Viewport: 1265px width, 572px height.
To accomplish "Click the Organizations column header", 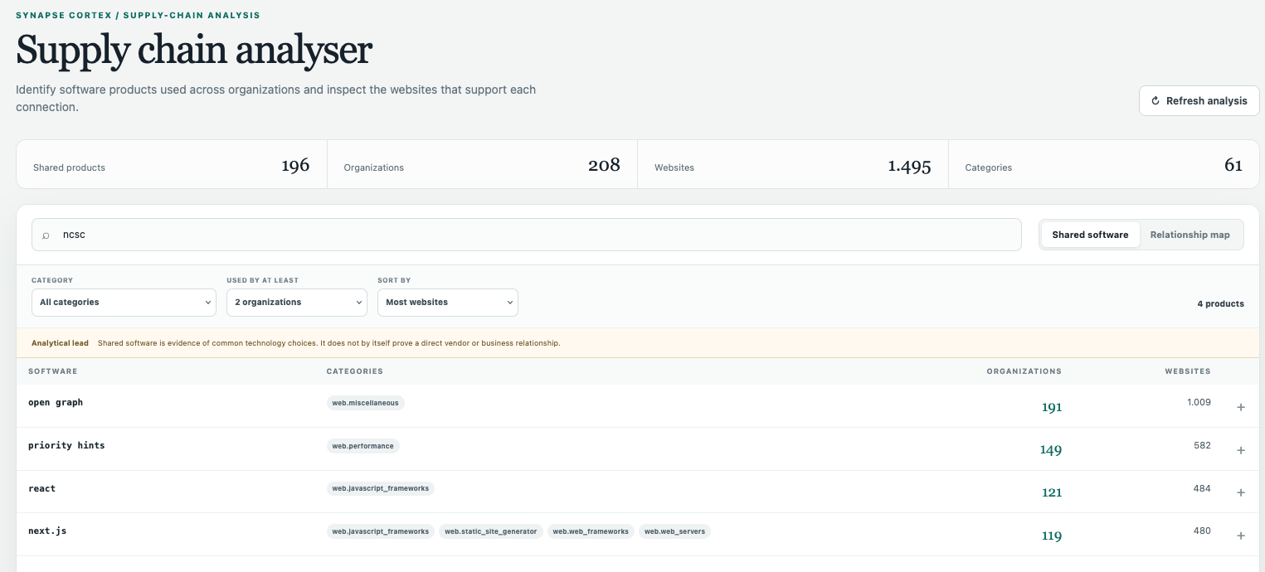I will (x=1024, y=371).
